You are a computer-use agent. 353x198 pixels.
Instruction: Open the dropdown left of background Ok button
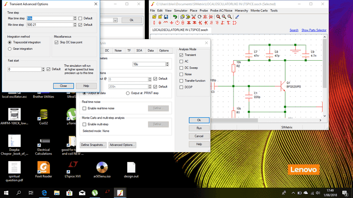click(115, 20)
